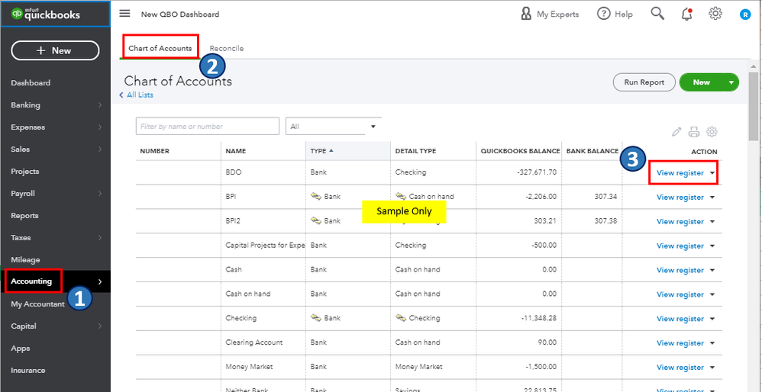
Task: Click the green New account button
Action: tap(701, 82)
